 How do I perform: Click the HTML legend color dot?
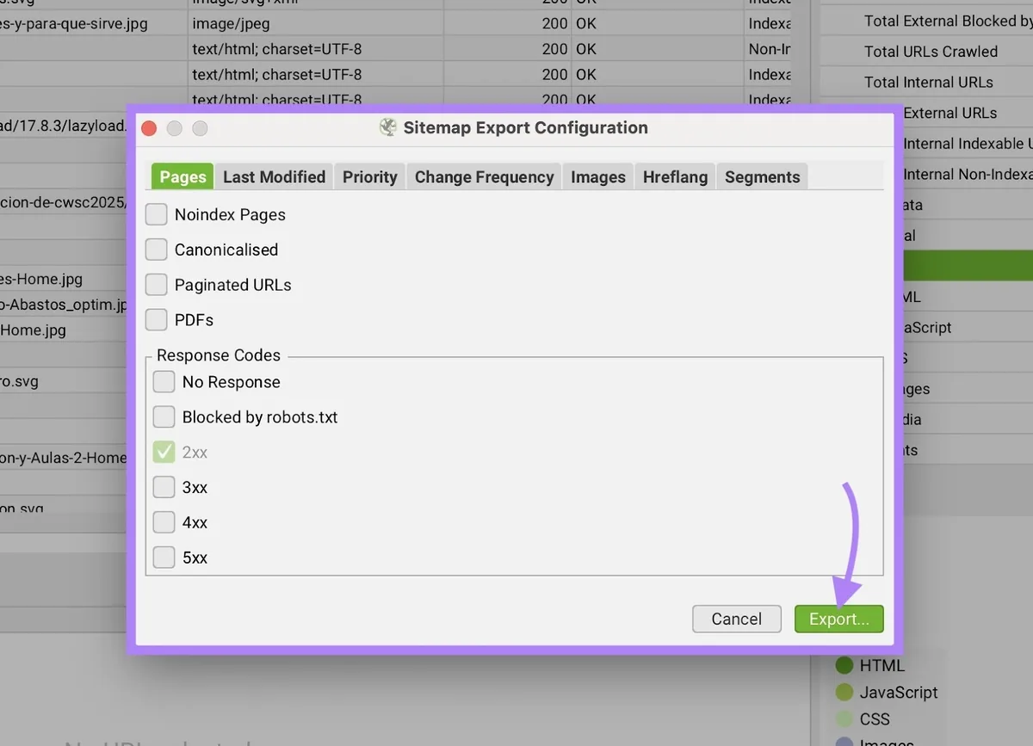(x=844, y=665)
